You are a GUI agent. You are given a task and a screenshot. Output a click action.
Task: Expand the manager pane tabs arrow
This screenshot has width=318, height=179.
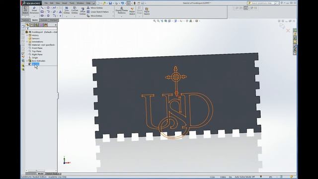[56, 25]
